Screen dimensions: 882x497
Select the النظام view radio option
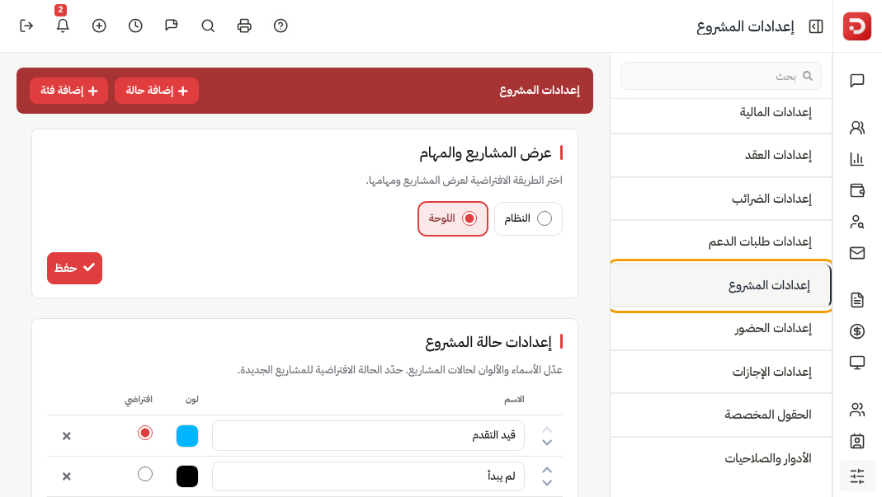pyautogui.click(x=528, y=218)
